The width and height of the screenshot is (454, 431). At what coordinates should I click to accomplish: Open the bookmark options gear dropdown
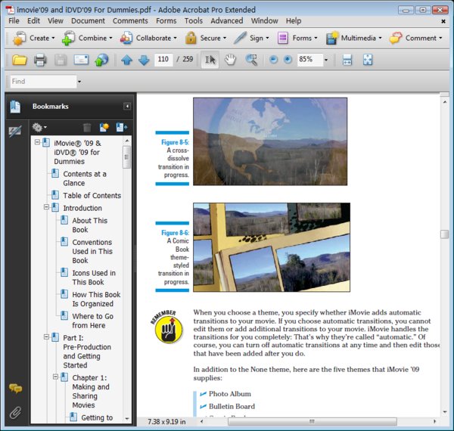(x=39, y=128)
